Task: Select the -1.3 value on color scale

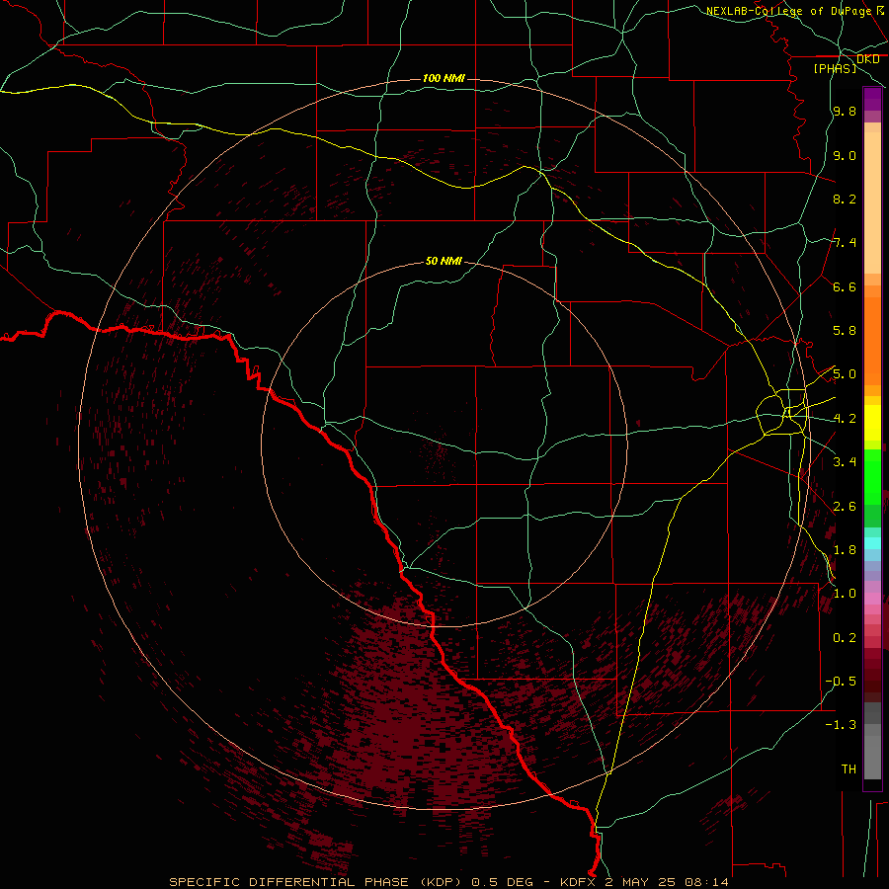Action: 841,725
